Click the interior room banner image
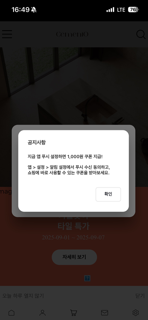The width and height of the screenshot is (148, 320). click(74, 86)
